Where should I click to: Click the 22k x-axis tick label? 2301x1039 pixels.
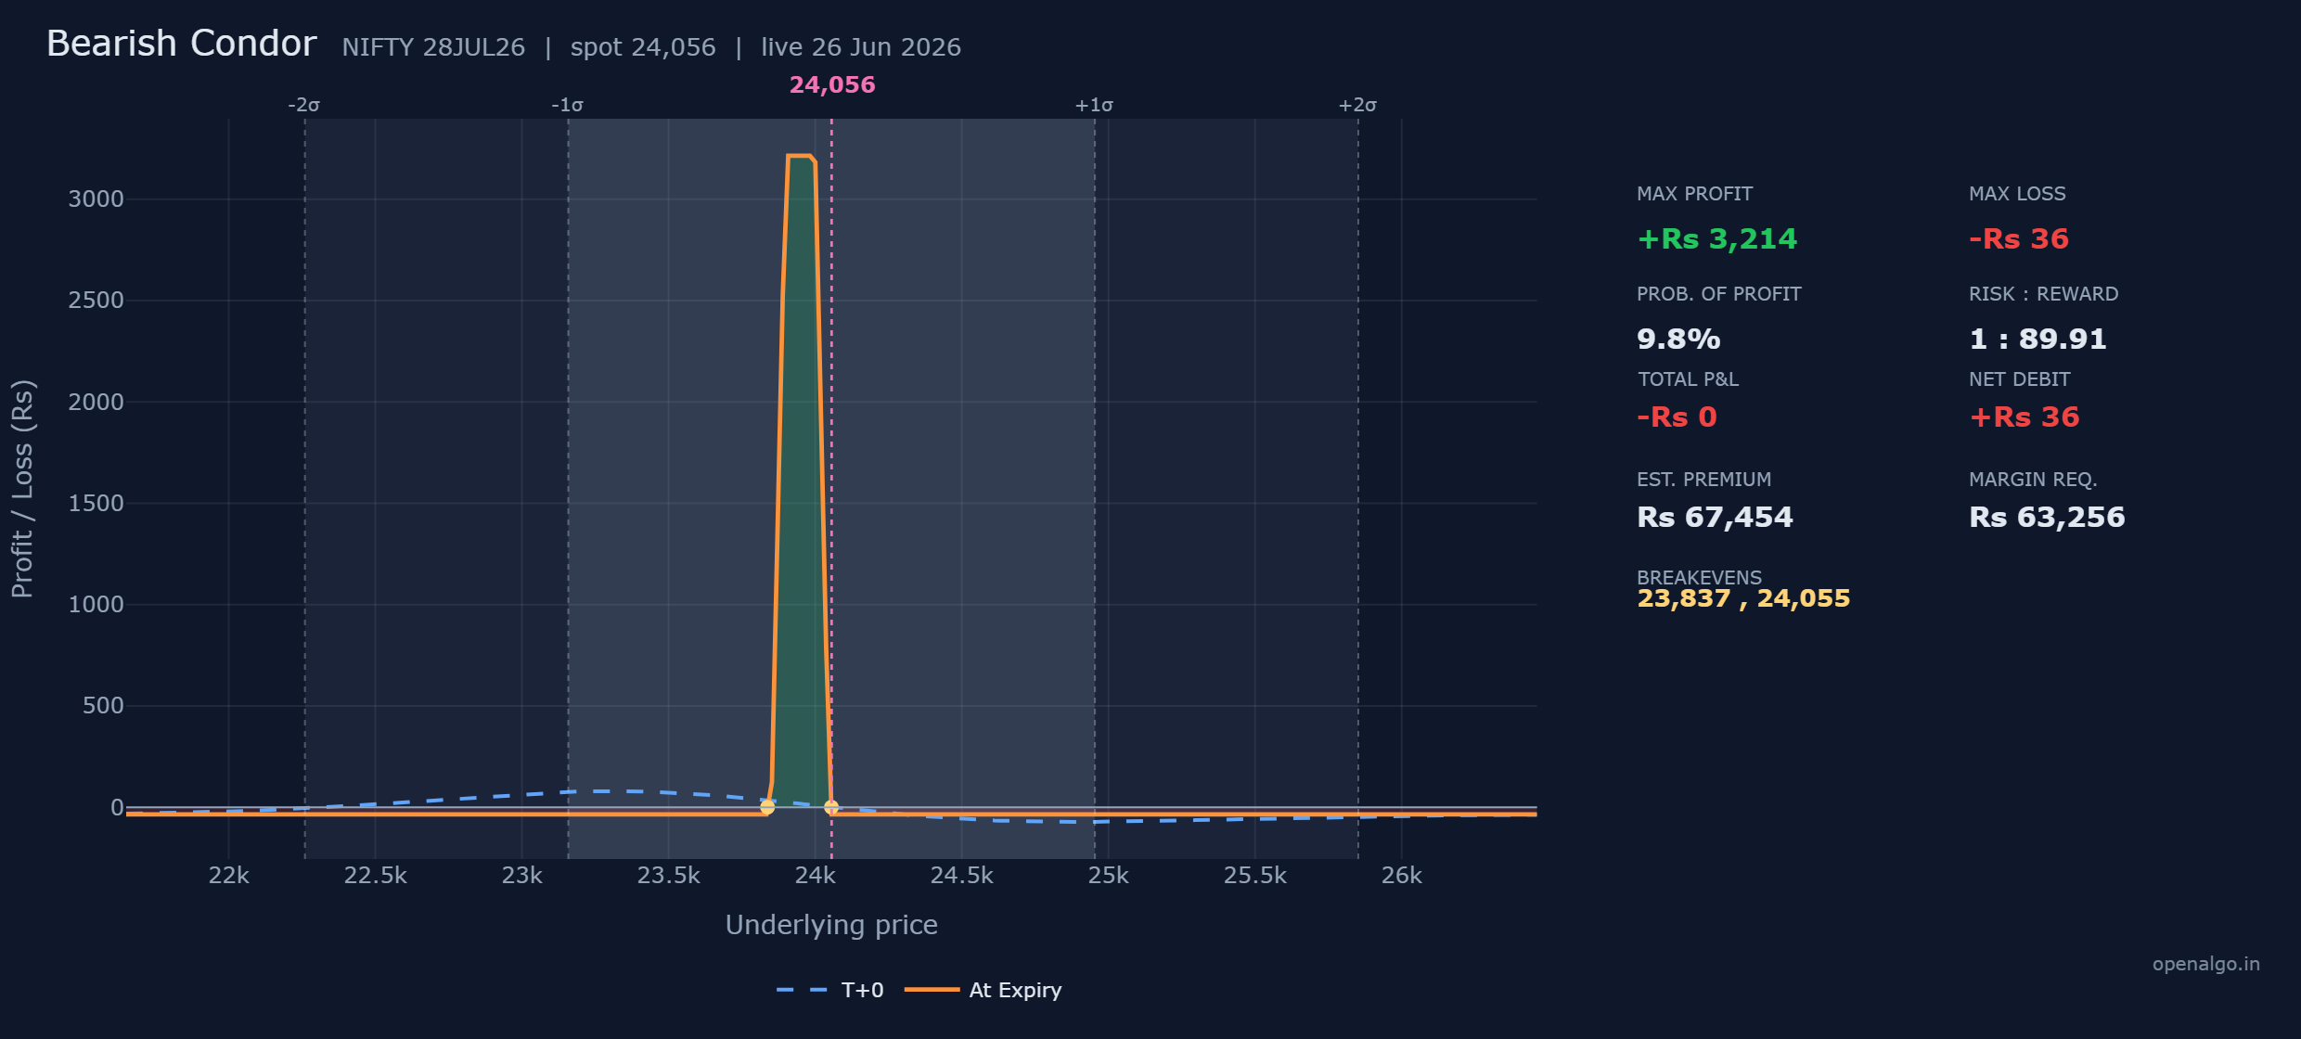pos(228,876)
